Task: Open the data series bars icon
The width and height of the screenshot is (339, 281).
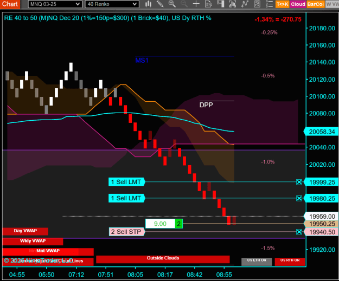Action: 233,4
